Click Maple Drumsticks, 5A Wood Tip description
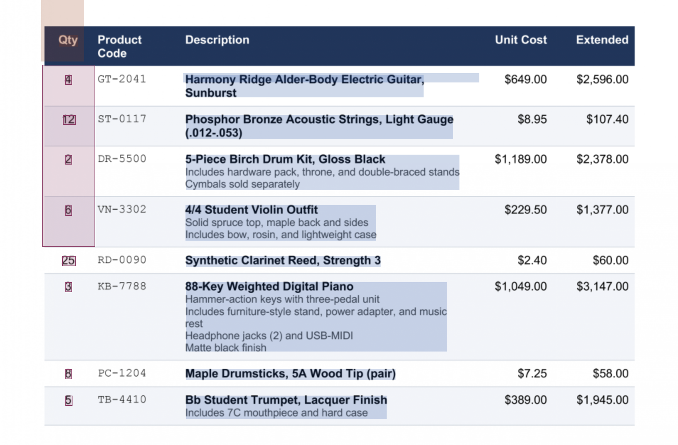Screen dimensions: 678x445 coord(290,374)
